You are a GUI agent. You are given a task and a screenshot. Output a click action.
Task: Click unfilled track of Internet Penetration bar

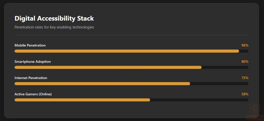point(219,84)
